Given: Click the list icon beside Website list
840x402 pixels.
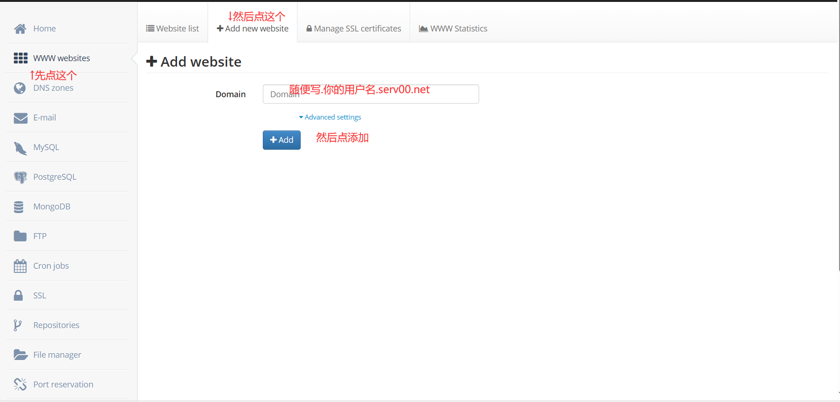Looking at the screenshot, I should (x=150, y=28).
